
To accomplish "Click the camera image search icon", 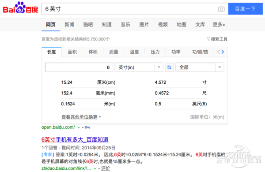I will pos(221,9).
